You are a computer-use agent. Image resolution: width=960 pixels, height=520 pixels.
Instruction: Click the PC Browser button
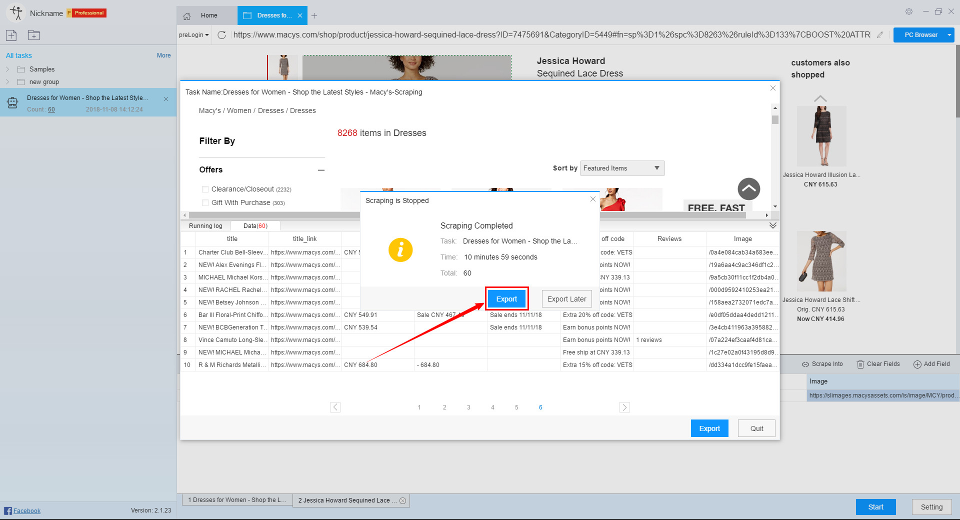pos(920,35)
